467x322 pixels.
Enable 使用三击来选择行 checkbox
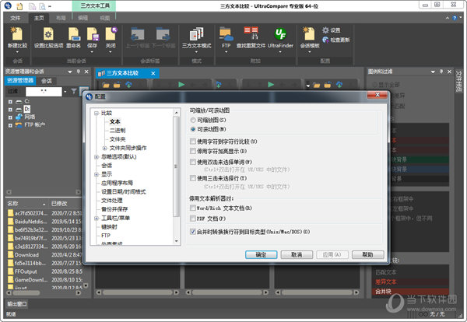193,178
